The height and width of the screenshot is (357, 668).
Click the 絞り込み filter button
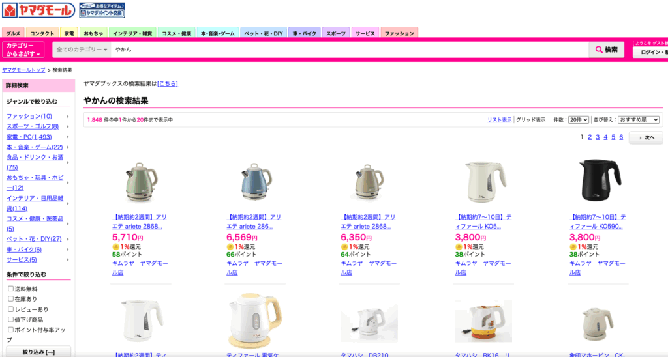tap(38, 352)
